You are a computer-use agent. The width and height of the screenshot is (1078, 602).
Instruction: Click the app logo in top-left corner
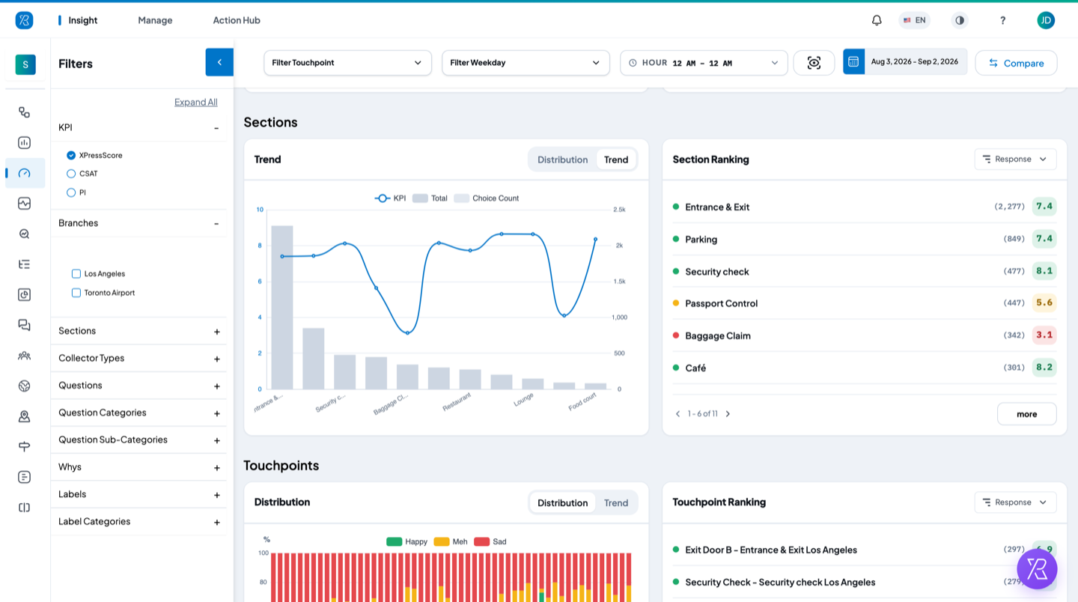(x=24, y=20)
